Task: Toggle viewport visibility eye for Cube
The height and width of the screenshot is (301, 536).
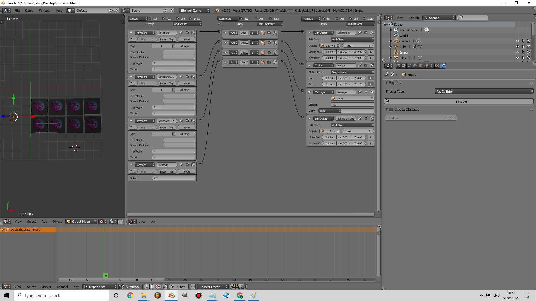Action: point(517,47)
